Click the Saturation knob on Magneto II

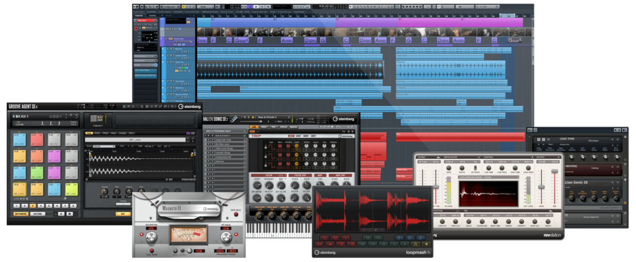point(151,238)
